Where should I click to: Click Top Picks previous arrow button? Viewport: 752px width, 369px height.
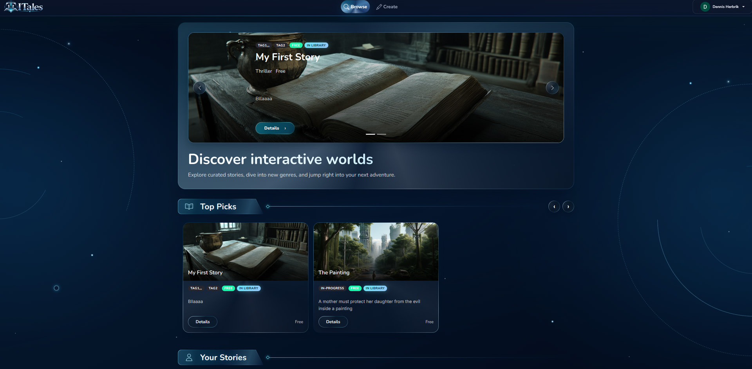point(554,207)
